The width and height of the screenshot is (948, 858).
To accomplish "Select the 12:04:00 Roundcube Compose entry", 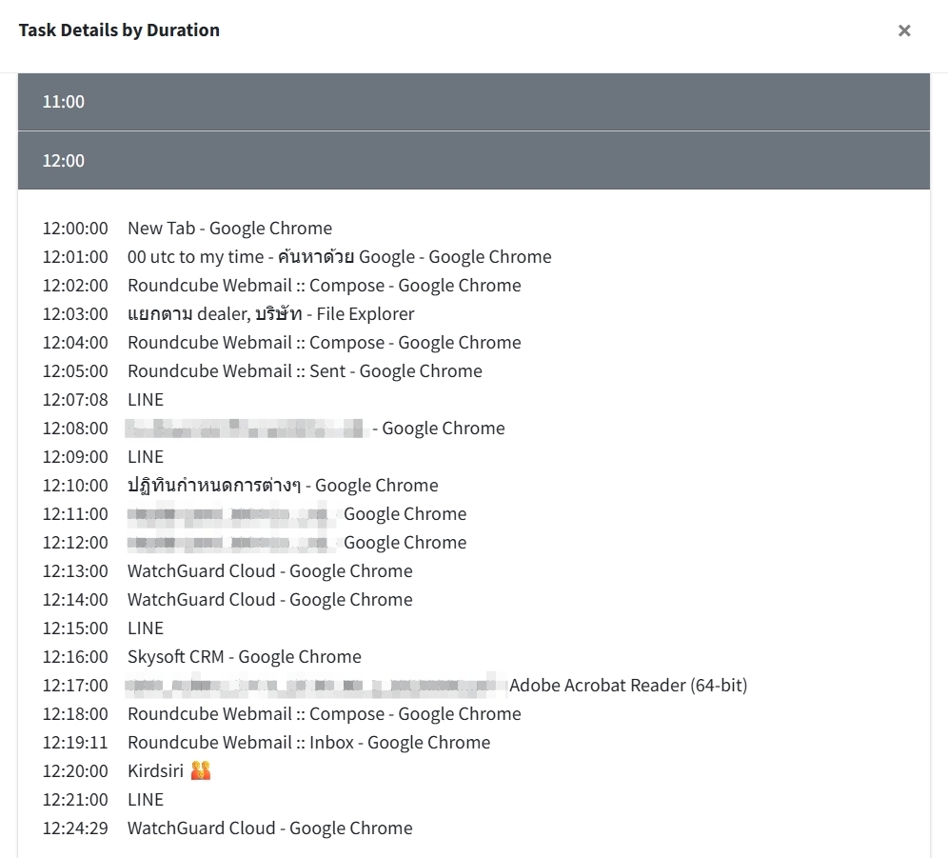I will [x=282, y=343].
